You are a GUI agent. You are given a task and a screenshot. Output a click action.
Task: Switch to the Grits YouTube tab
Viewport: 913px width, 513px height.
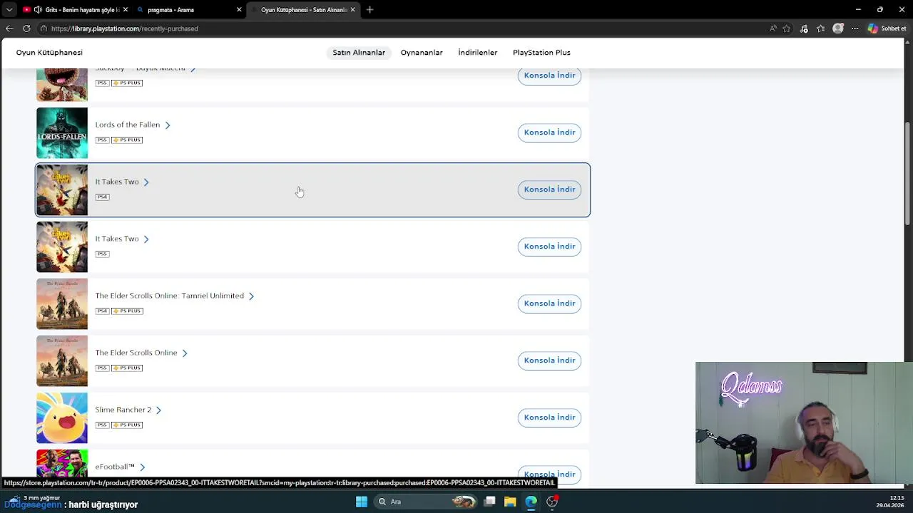coord(75,10)
